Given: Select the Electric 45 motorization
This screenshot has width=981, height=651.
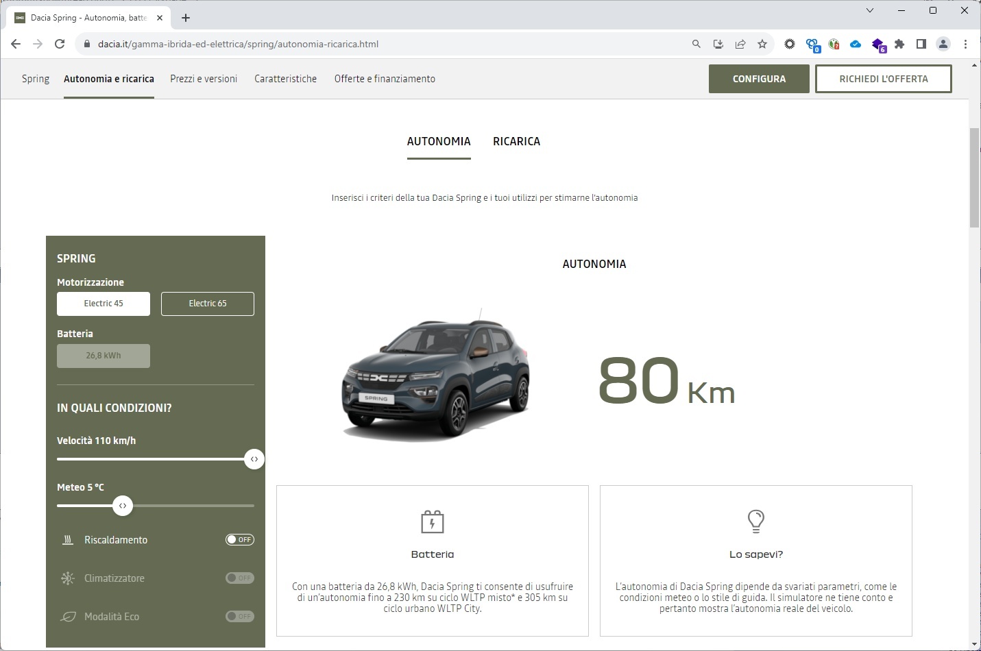Looking at the screenshot, I should (104, 304).
